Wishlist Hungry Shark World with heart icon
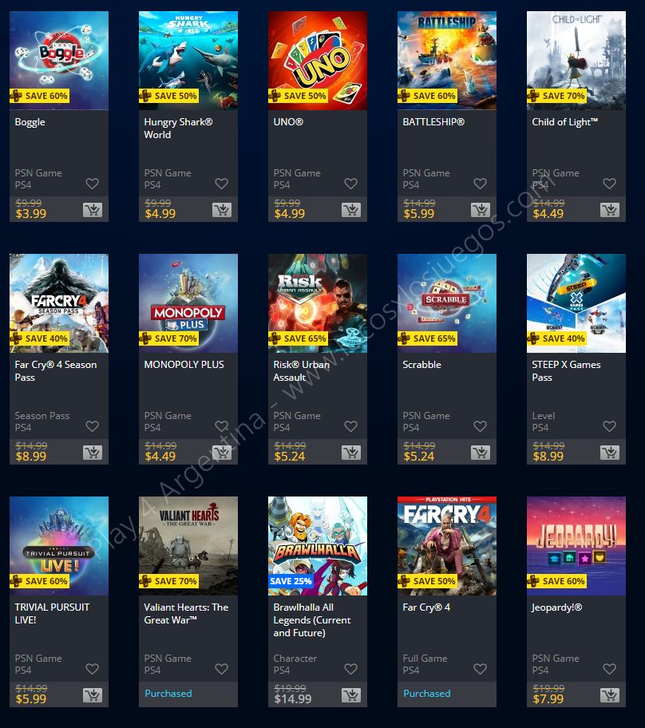645x728 pixels. pos(221,184)
